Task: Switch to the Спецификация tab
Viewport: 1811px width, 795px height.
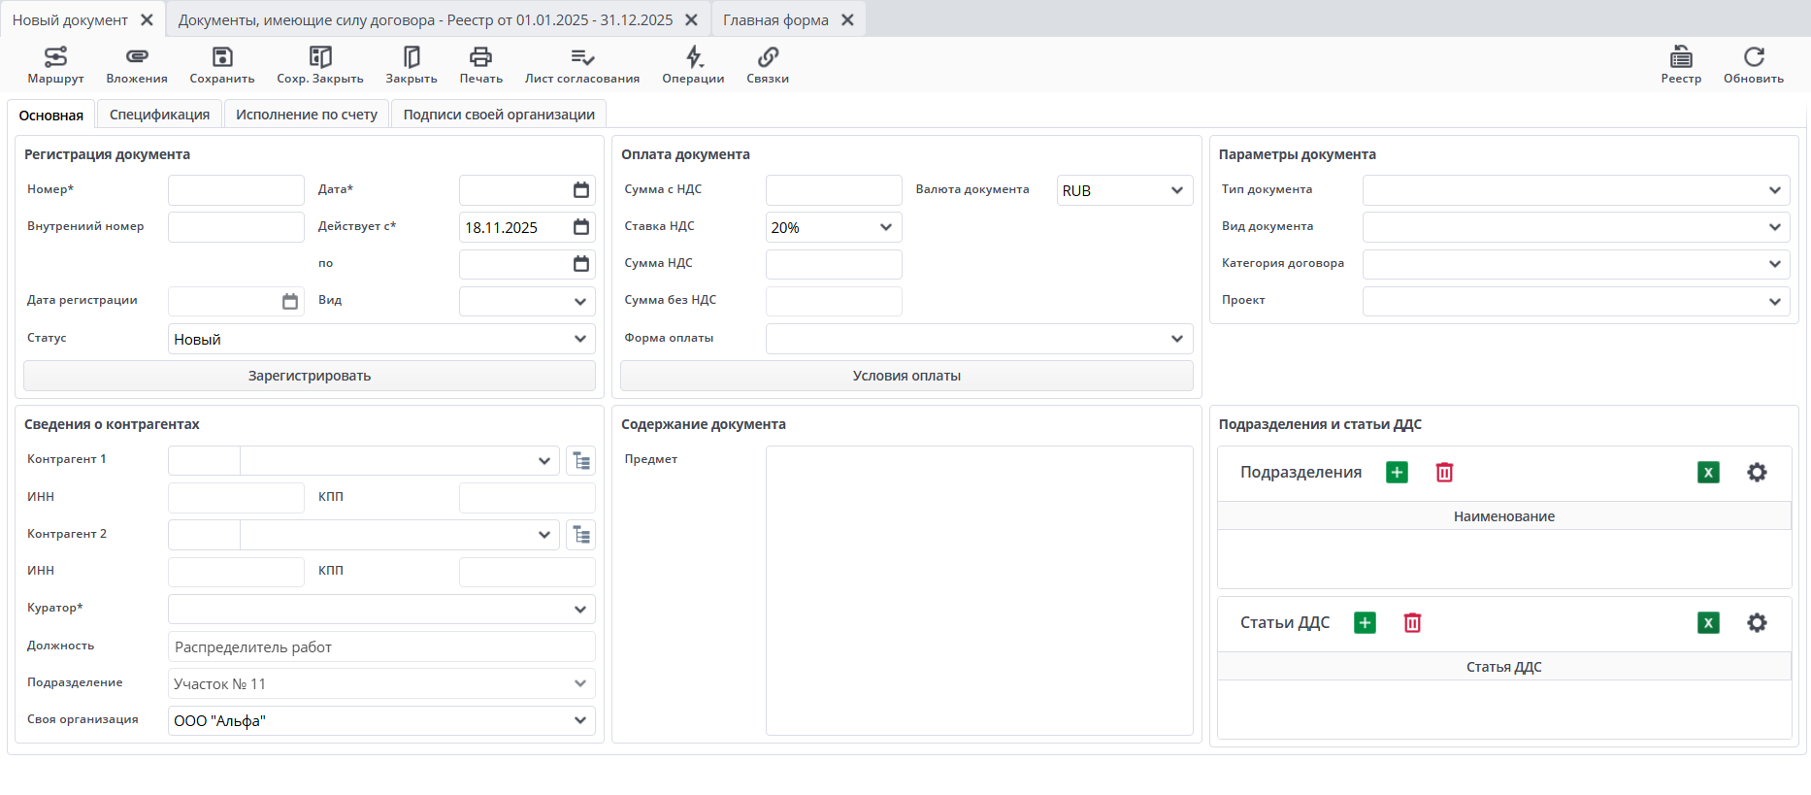Action: [159, 115]
